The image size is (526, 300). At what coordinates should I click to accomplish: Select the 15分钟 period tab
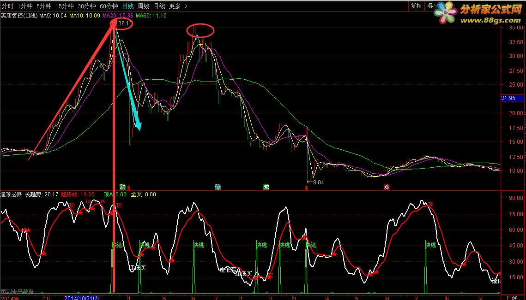(x=64, y=6)
